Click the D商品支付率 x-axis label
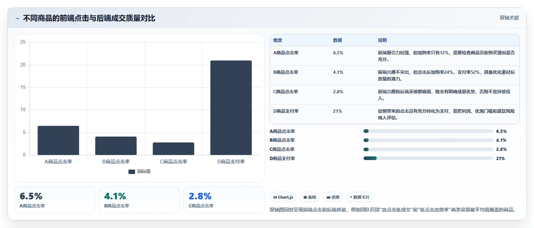This screenshot has width=534, height=228. click(231, 162)
